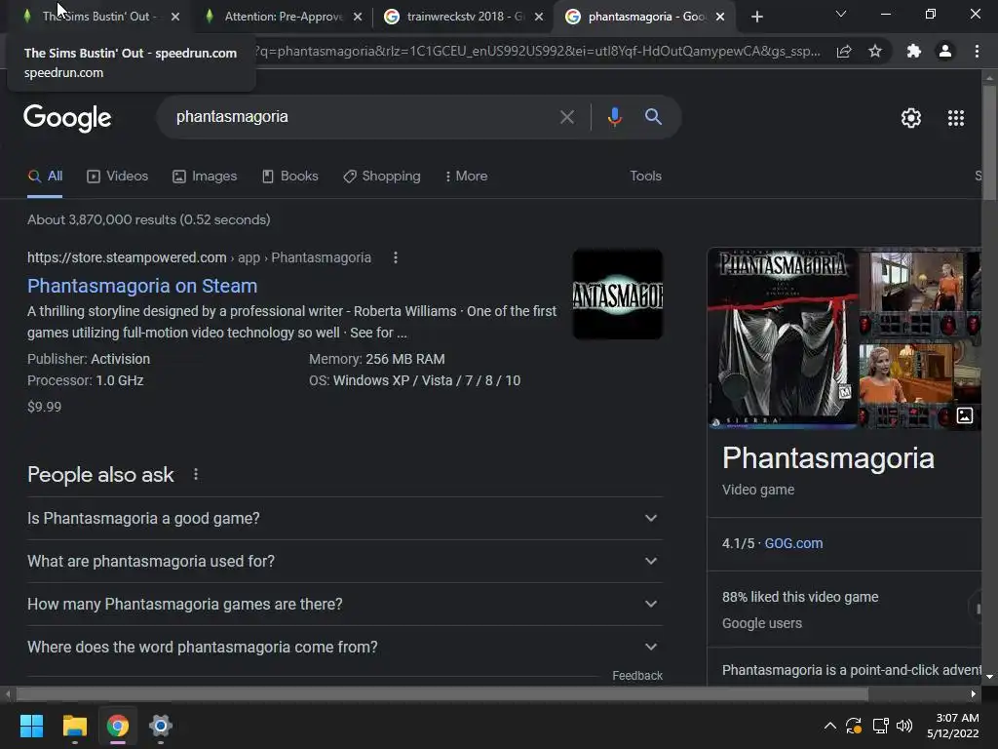Screen dimensions: 998x749
Task: Click network icon in system tray
Action: coord(880,726)
